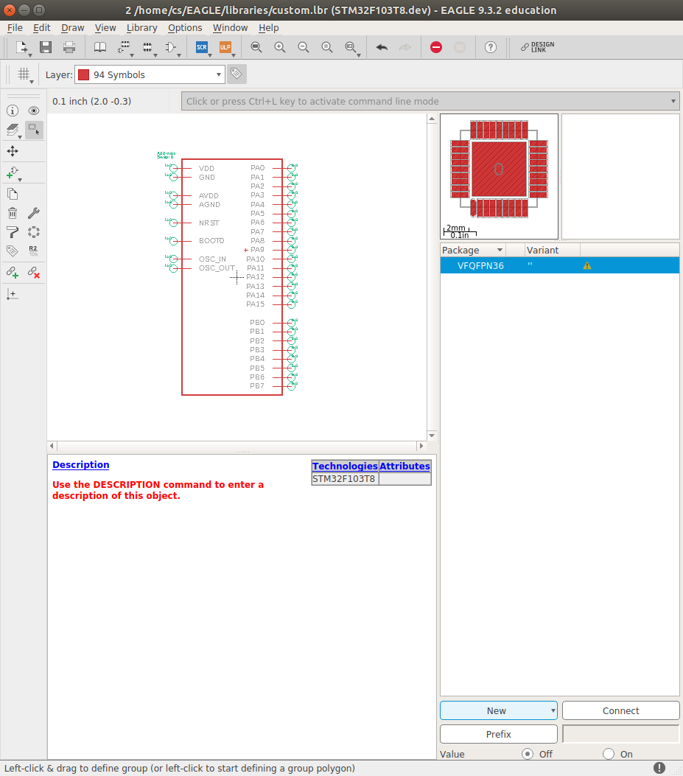Image resolution: width=683 pixels, height=776 pixels.
Task: Select the Group selection tool
Action: click(x=34, y=130)
